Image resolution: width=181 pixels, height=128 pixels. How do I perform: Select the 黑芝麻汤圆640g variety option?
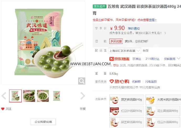(127, 100)
